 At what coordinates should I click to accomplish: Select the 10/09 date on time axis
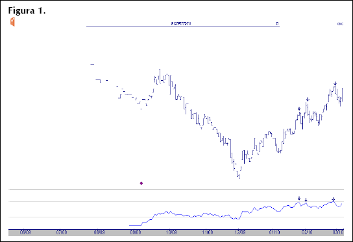coord(171,232)
